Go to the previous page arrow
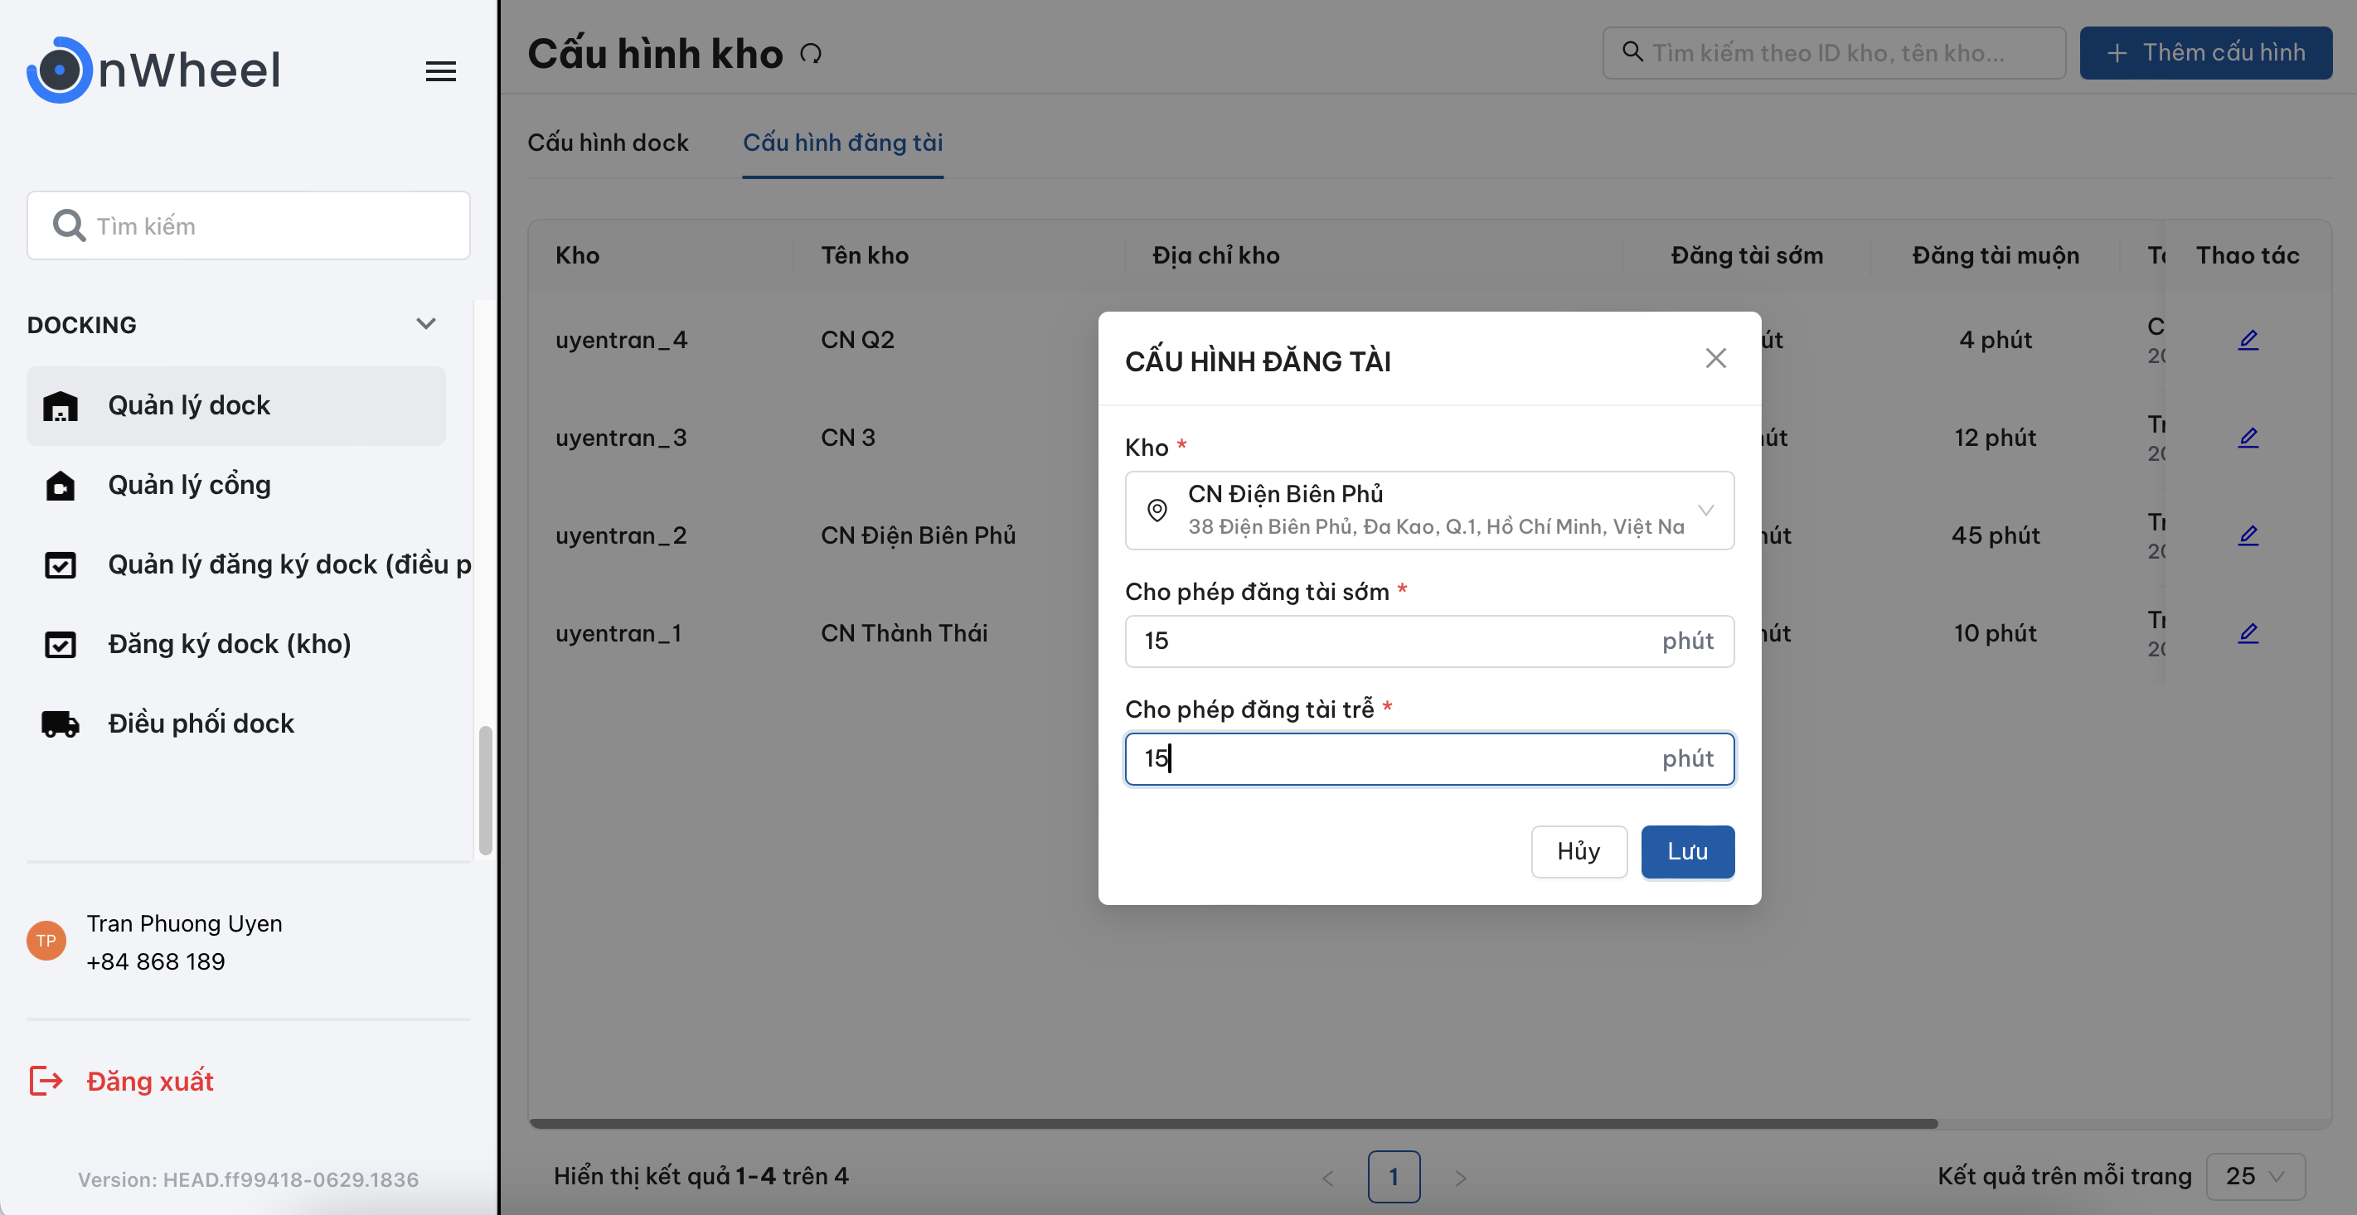This screenshot has height=1215, width=2357. pyautogui.click(x=1327, y=1178)
